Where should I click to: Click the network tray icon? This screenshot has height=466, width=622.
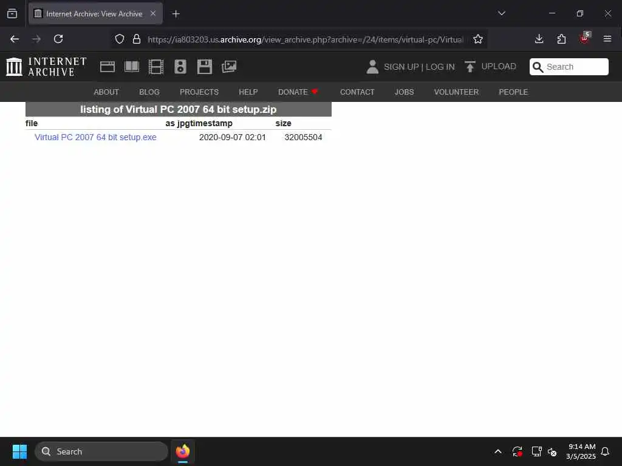pyautogui.click(x=537, y=451)
